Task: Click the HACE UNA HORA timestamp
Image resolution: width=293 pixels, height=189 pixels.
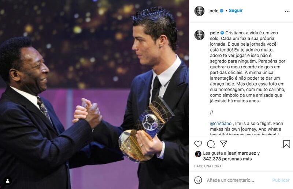Action: click(x=208, y=166)
